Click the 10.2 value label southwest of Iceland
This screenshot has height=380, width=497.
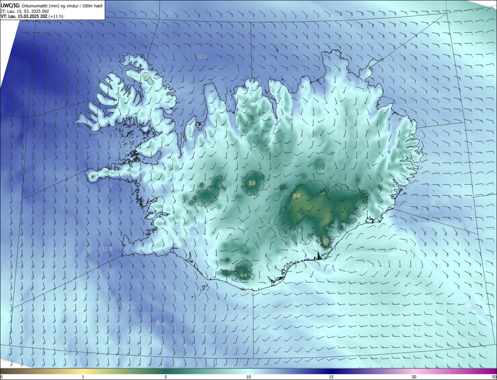83,314
